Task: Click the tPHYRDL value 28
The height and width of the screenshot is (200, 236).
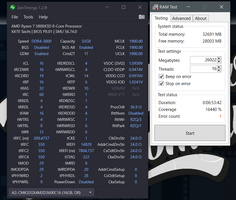Action: coord(86,176)
